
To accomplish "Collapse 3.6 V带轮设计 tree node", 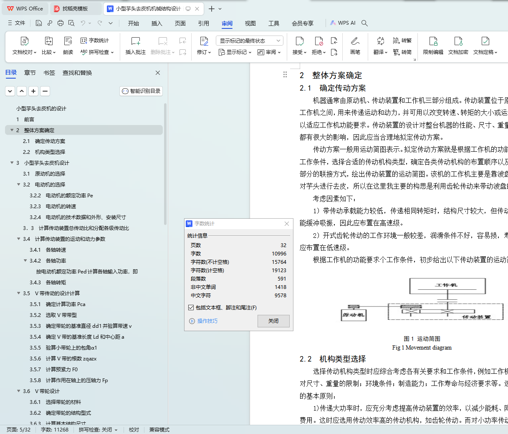I will (x=18, y=391).
